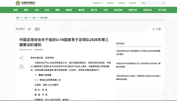Open 新闻 navigation item

pos(26,10)
